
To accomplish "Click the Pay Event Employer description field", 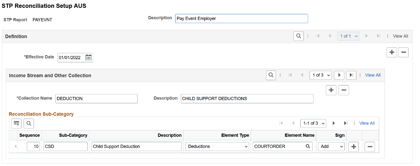I will (x=241, y=19).
